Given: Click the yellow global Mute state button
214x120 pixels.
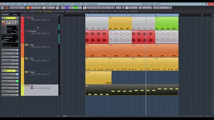Looking at the screenshot, I should pos(28,8).
